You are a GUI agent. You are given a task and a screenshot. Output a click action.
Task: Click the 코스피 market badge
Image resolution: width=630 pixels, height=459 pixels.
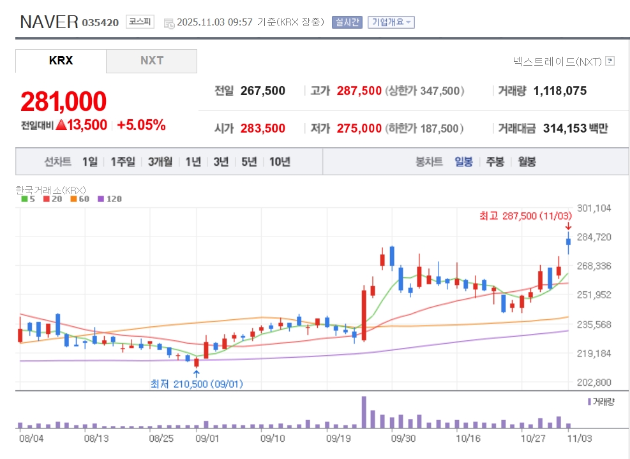140,22
